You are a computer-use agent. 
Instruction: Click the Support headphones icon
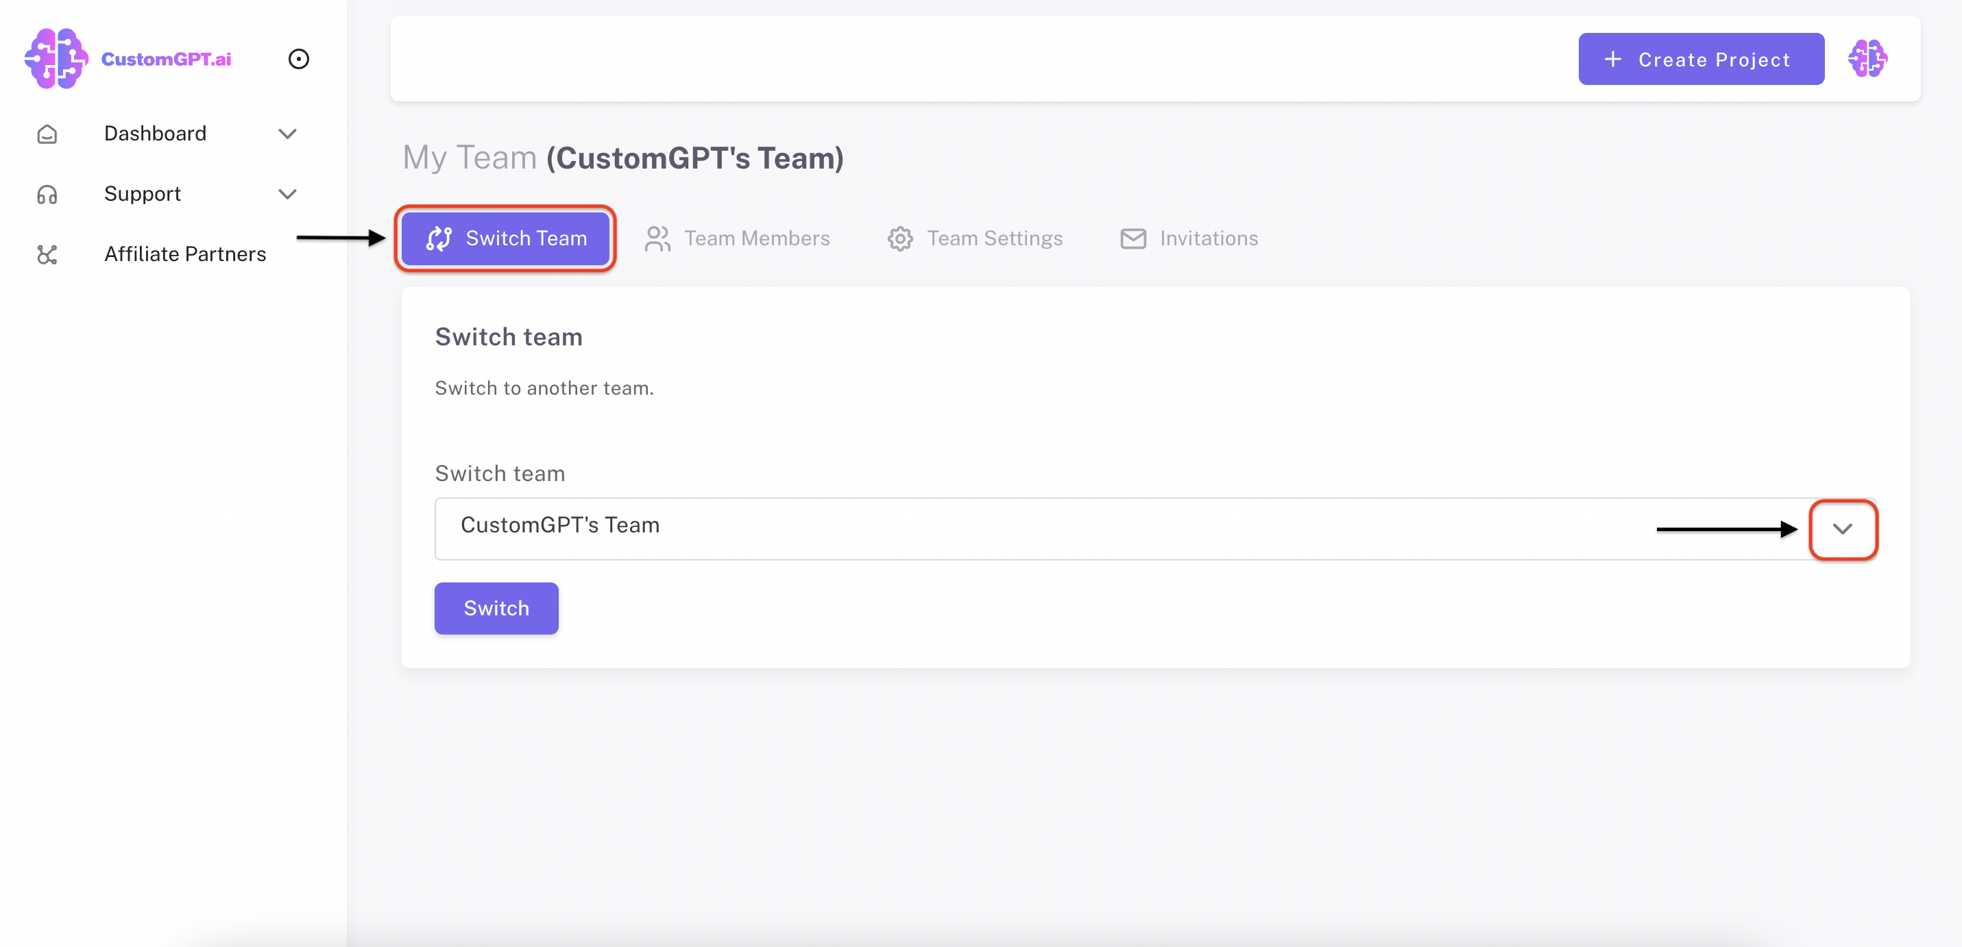tap(47, 195)
